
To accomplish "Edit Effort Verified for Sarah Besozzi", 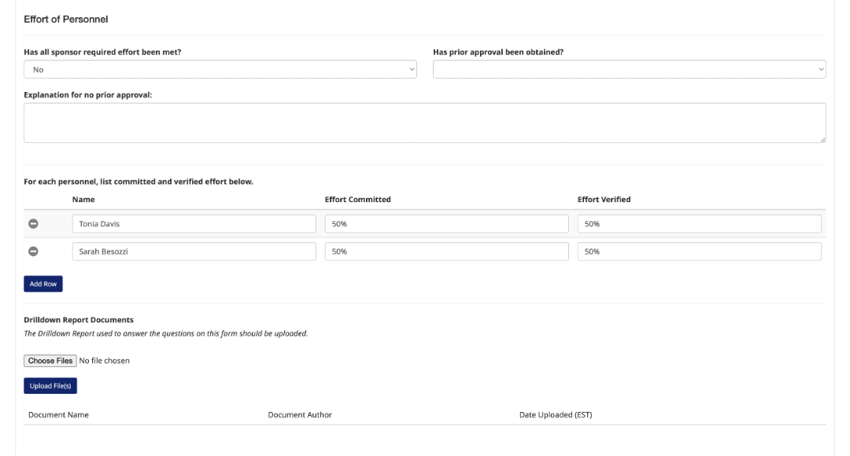I will (699, 252).
